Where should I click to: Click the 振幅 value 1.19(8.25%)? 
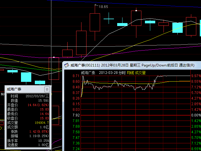[x=39, y=136]
